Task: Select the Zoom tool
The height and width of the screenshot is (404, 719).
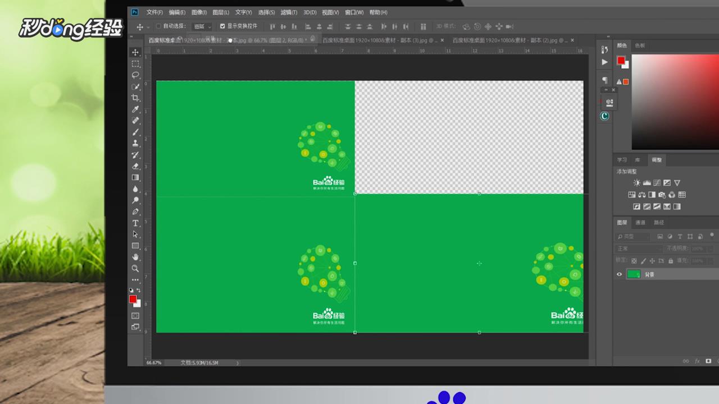Action: coord(135,269)
